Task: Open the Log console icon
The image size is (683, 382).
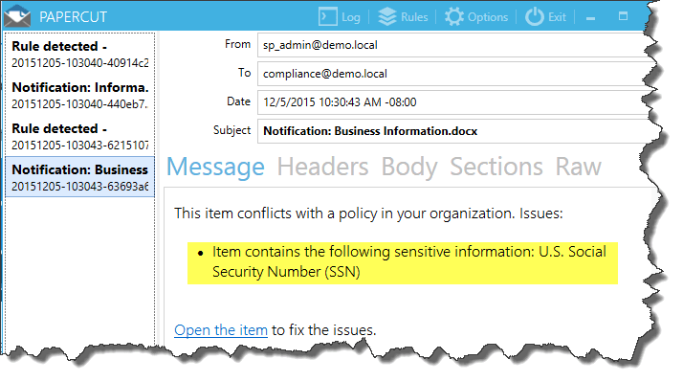Action: click(x=327, y=16)
